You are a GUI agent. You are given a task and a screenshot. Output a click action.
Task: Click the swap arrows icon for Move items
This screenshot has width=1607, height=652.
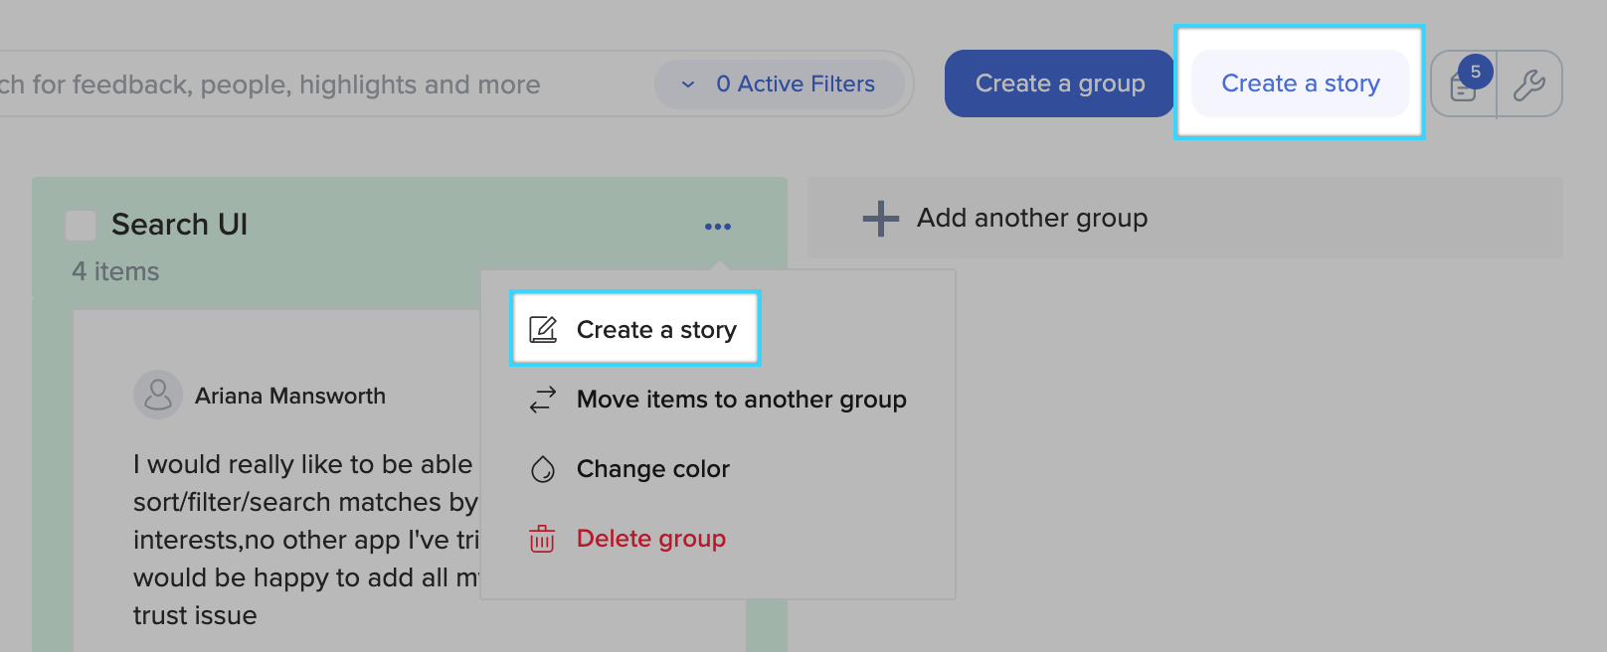pyautogui.click(x=543, y=400)
